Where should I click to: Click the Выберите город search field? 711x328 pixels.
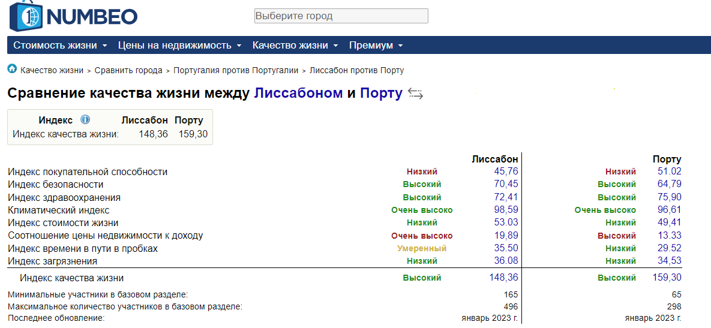point(341,16)
